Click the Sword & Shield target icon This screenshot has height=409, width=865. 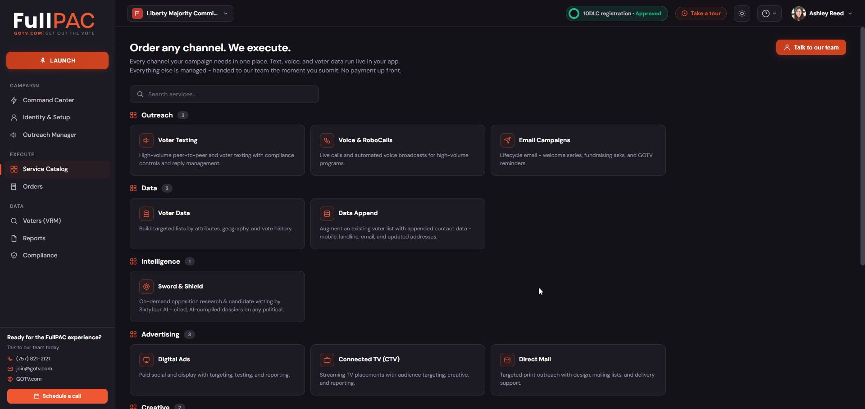pos(146,287)
